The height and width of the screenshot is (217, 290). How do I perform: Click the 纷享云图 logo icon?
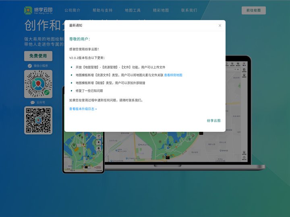[28, 10]
